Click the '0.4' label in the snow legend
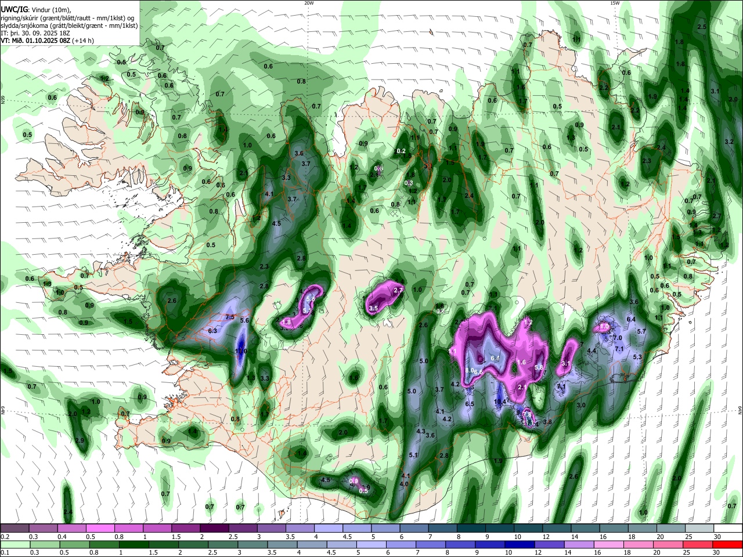The height and width of the screenshot is (557, 743). click(x=62, y=537)
